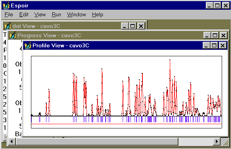Open the File menu

click(x=9, y=15)
